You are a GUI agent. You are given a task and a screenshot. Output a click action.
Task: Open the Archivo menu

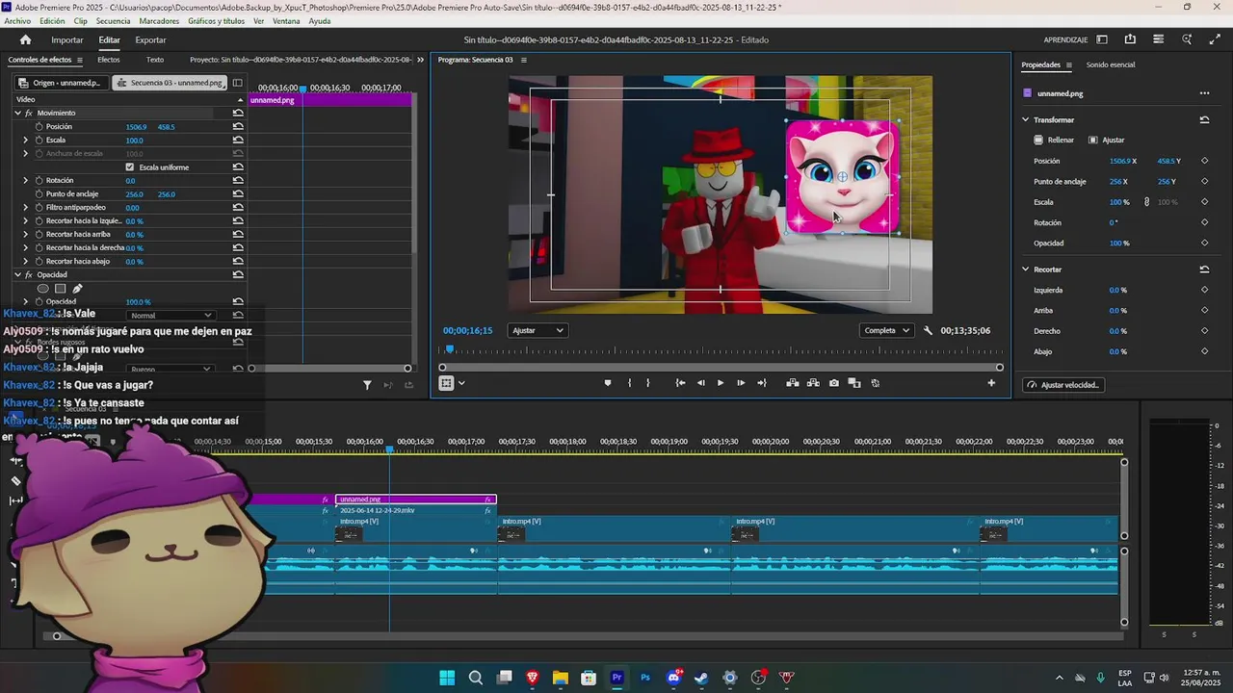click(x=17, y=21)
